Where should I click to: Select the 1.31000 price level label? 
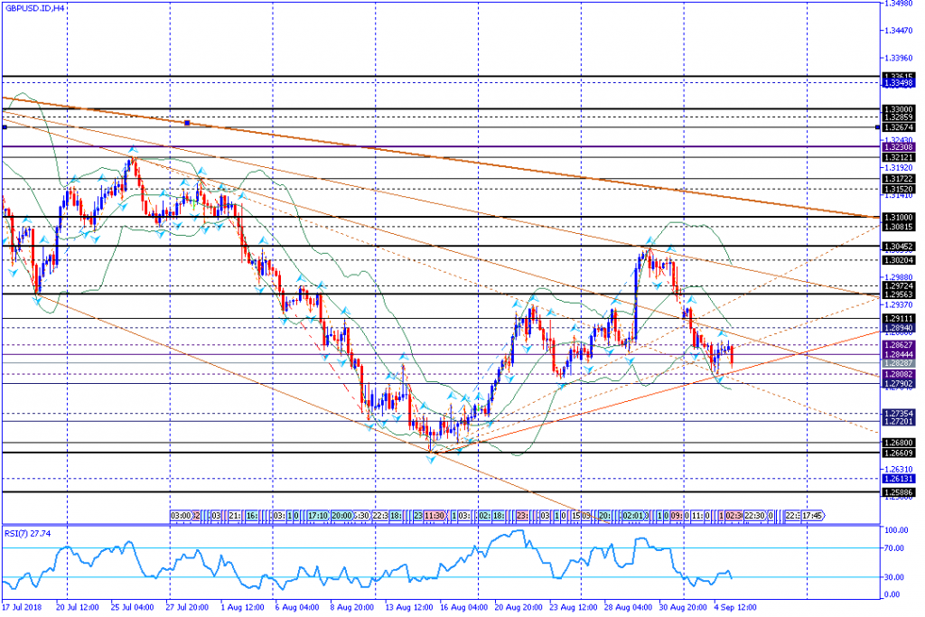point(897,217)
